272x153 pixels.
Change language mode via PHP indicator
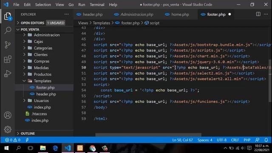pyautogui.click(x=247, y=140)
